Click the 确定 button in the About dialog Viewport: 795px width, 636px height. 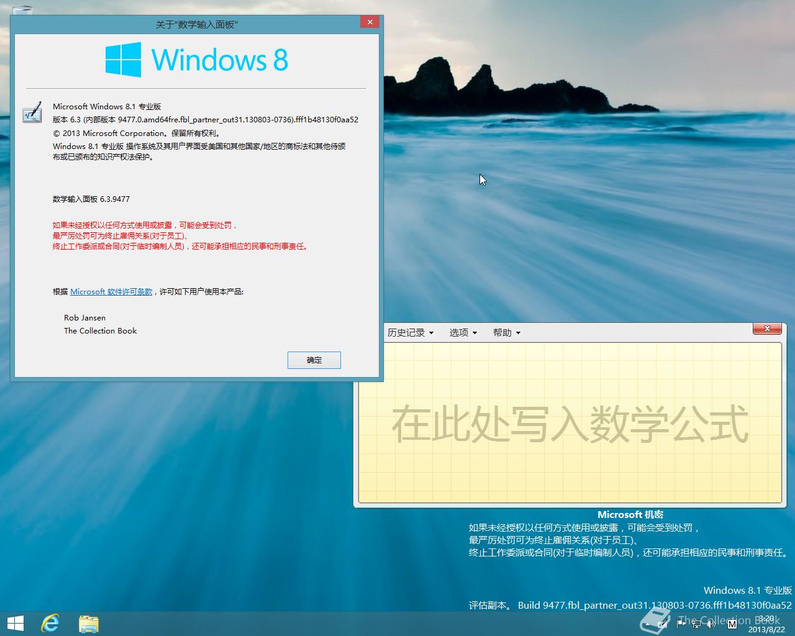(x=314, y=360)
